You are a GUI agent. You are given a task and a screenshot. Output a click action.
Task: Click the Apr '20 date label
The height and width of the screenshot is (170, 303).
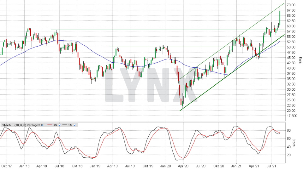183,166
